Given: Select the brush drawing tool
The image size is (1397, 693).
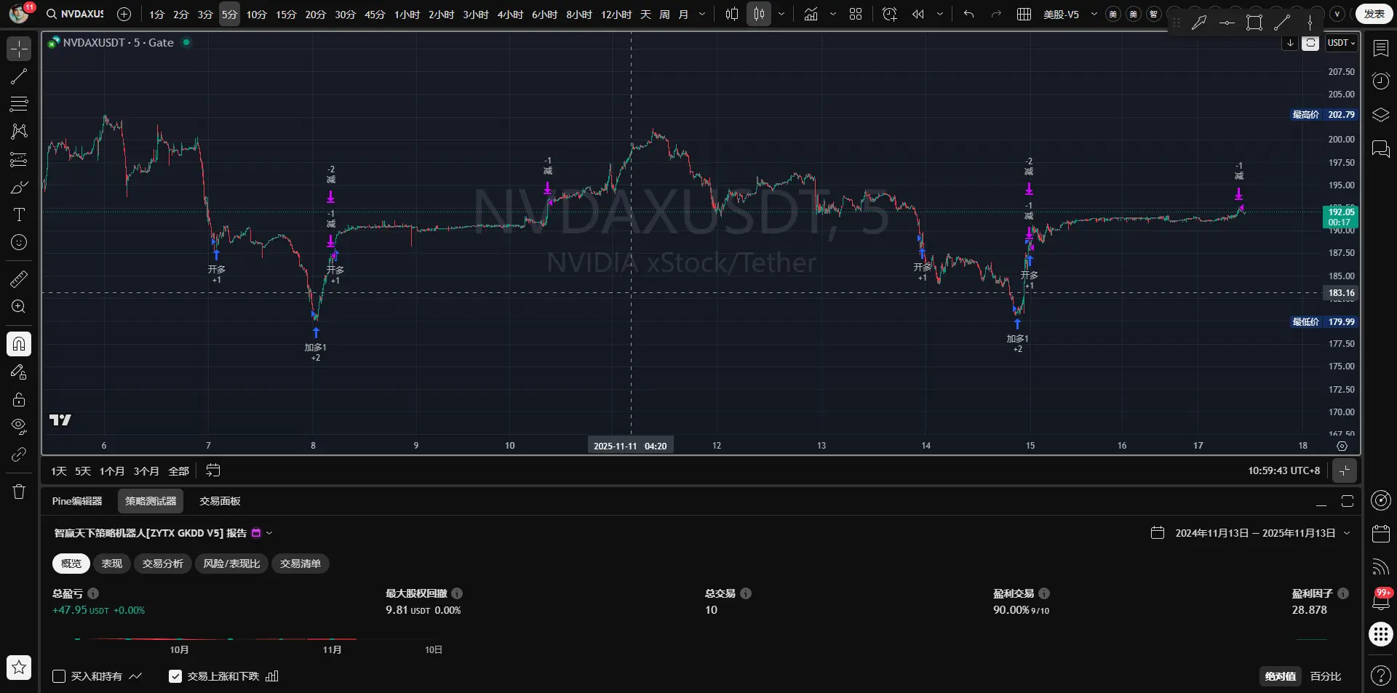Looking at the screenshot, I should (x=19, y=187).
